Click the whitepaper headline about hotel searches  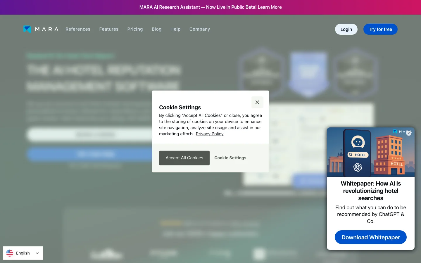tap(371, 191)
